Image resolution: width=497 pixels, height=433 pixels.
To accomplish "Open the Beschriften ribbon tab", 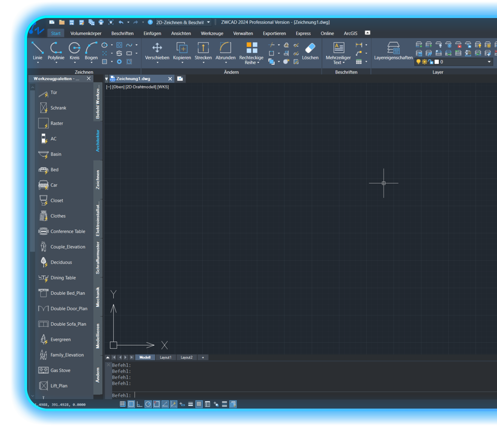I will [122, 33].
